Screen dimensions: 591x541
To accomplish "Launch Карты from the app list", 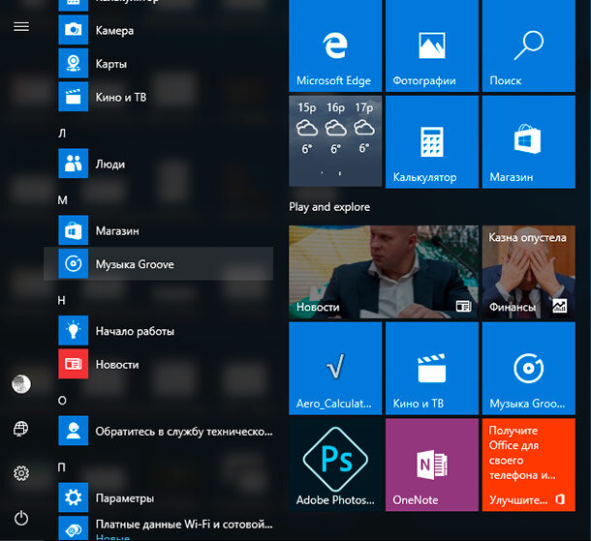I will [x=158, y=63].
